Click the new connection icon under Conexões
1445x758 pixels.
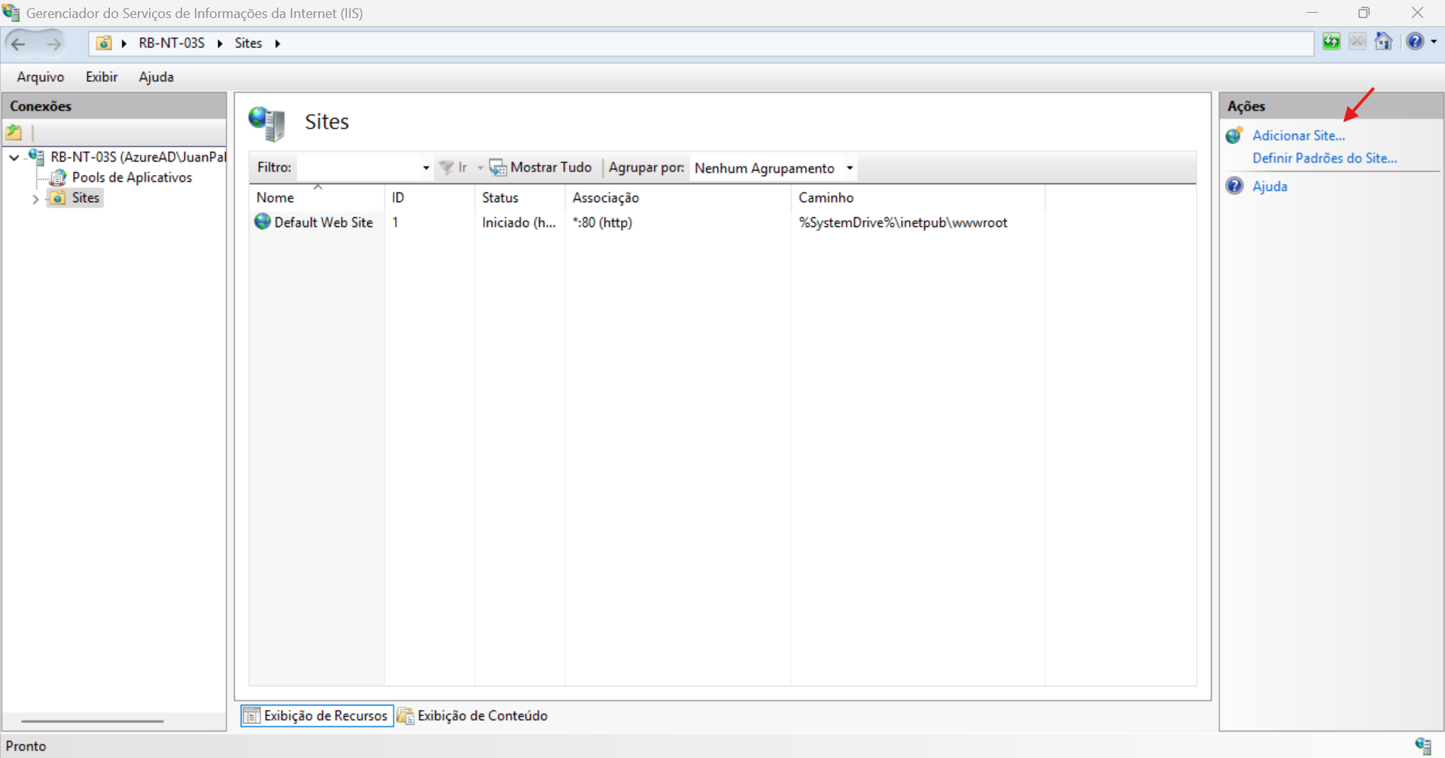14,133
